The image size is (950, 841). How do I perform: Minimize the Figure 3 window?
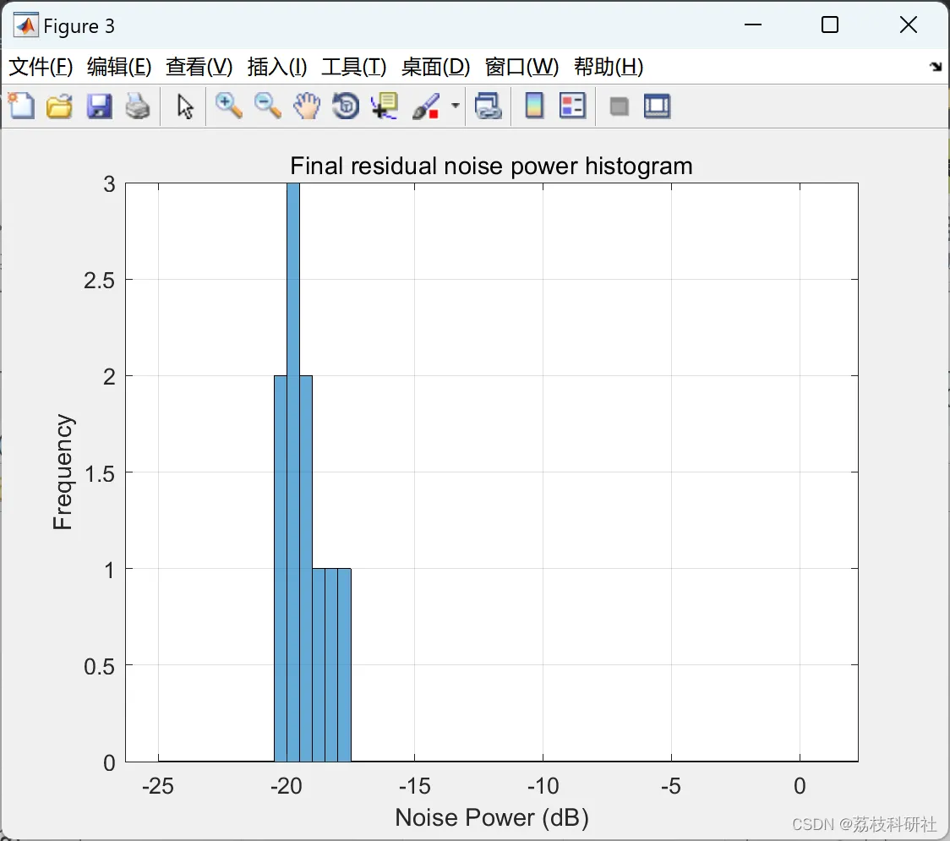click(753, 25)
